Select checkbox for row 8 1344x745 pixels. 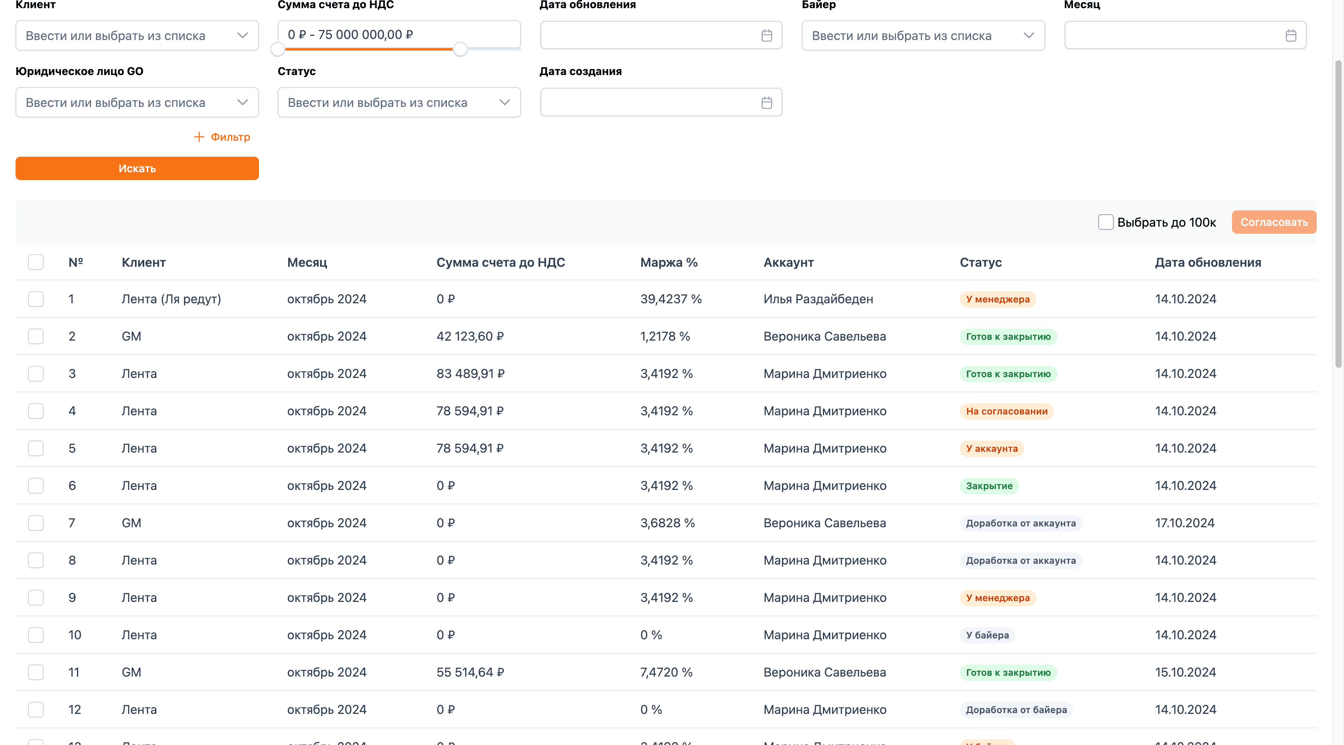[35, 560]
